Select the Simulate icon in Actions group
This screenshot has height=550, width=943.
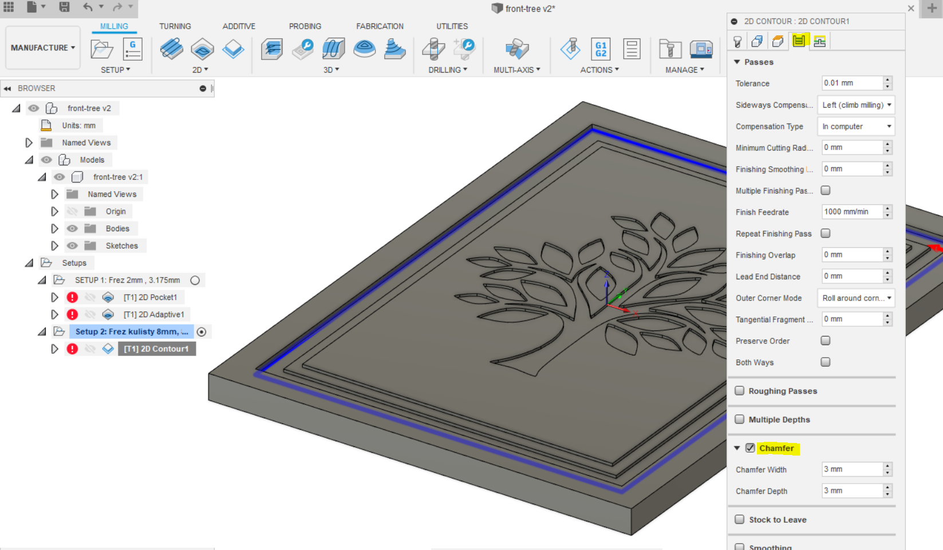[x=570, y=50]
